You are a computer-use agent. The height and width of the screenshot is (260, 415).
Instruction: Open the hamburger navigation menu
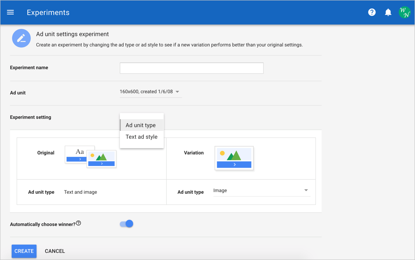(10, 12)
